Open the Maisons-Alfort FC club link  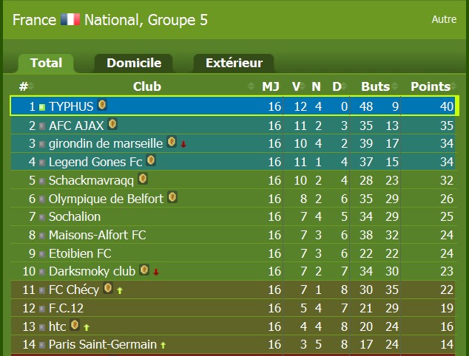click(x=97, y=235)
